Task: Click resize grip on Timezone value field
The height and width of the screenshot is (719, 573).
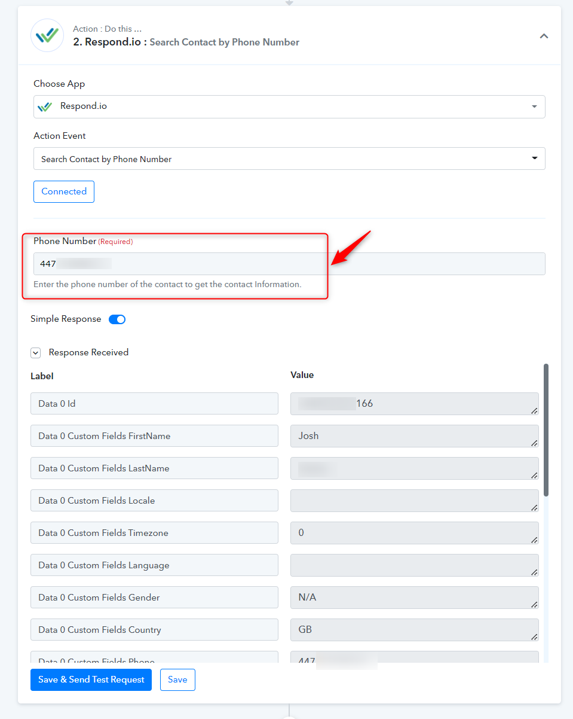Action: click(534, 540)
